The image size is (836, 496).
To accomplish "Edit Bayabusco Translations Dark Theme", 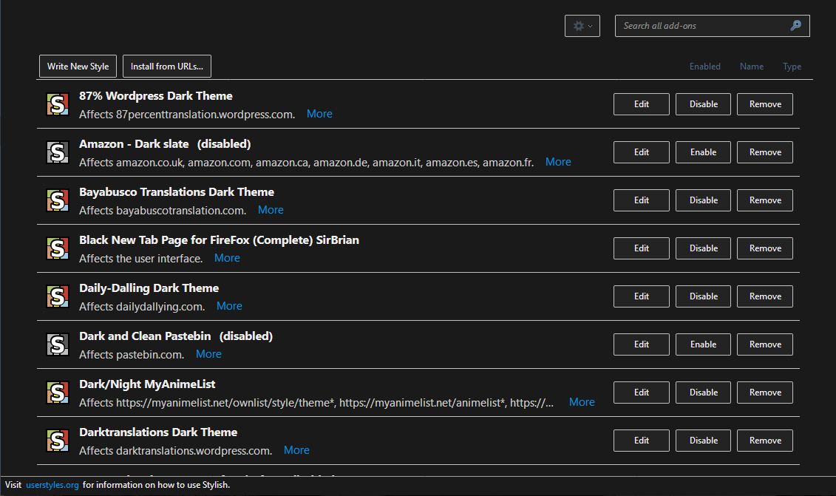I will pos(642,200).
